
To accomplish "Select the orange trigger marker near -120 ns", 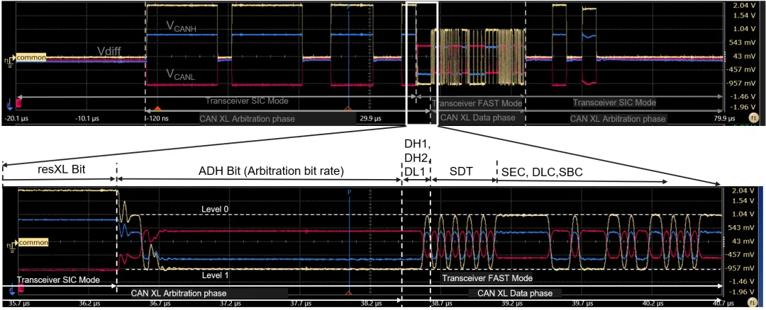I will [x=157, y=108].
